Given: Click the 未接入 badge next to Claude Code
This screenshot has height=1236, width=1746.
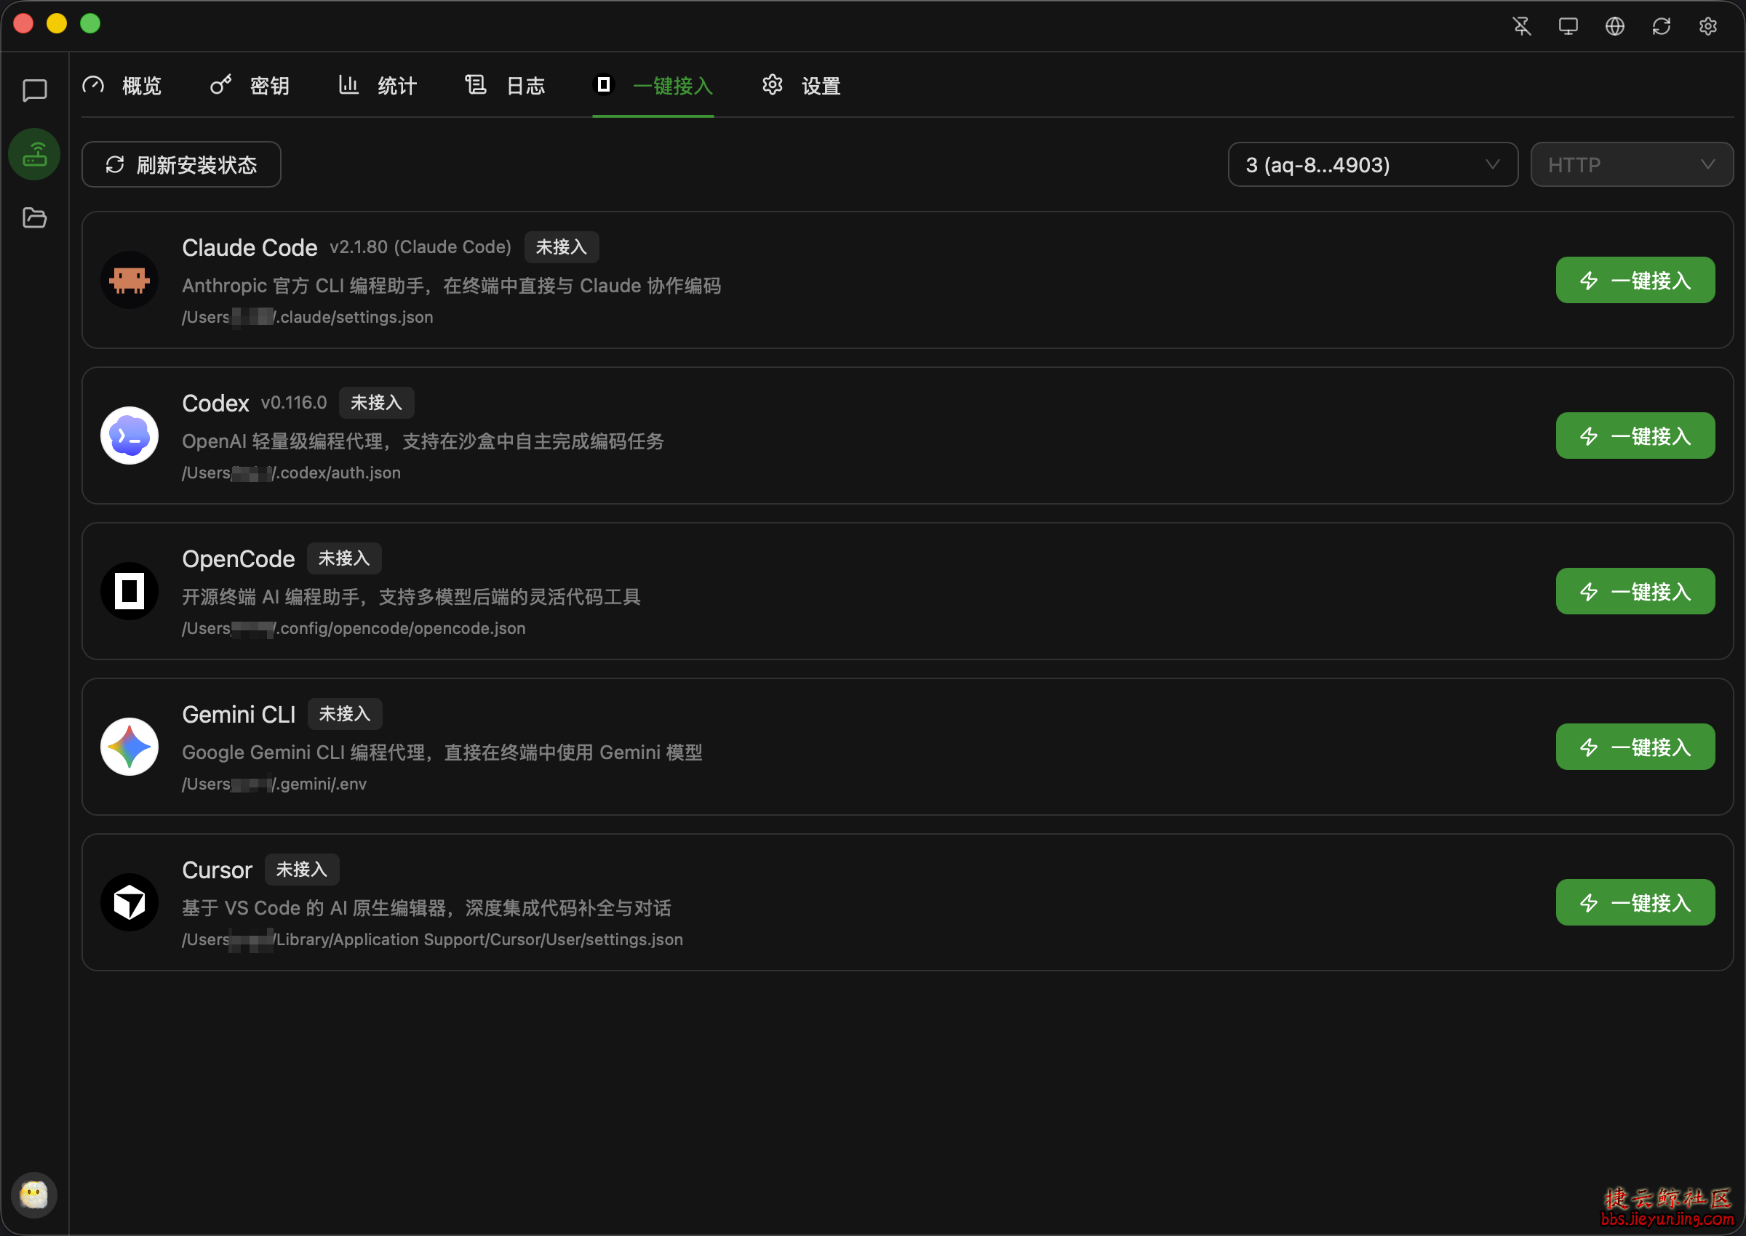Looking at the screenshot, I should [561, 247].
